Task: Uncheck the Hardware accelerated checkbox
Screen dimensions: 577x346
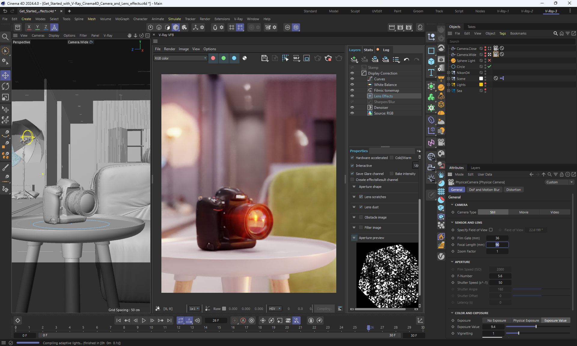Action: (x=352, y=158)
